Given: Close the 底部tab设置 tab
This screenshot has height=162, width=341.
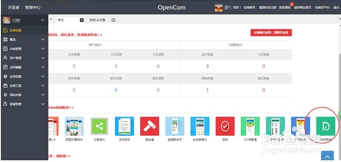Looking at the screenshot, I should click(113, 20).
